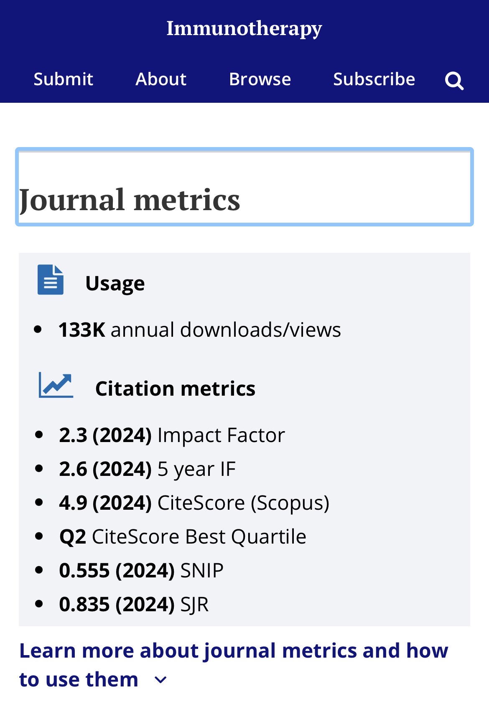The image size is (489, 704).
Task: Click the Citation metrics chart icon
Action: 56,385
